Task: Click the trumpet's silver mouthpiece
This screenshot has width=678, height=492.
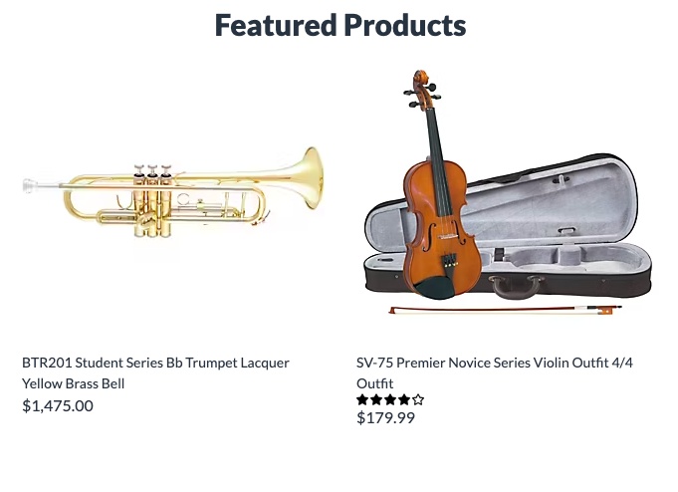Action: coord(30,185)
